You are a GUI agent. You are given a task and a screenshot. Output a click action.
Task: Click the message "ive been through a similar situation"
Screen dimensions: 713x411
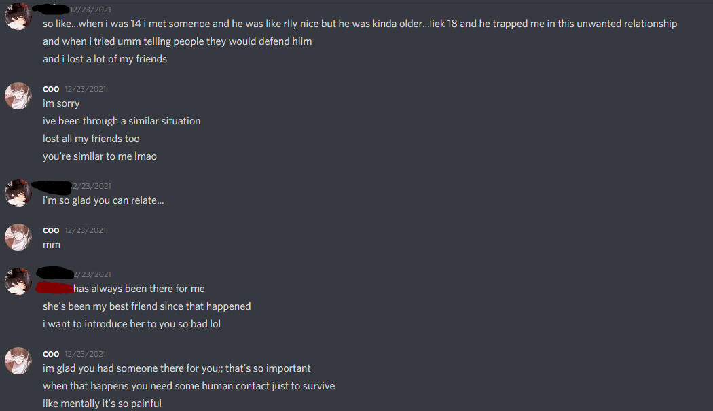click(122, 121)
